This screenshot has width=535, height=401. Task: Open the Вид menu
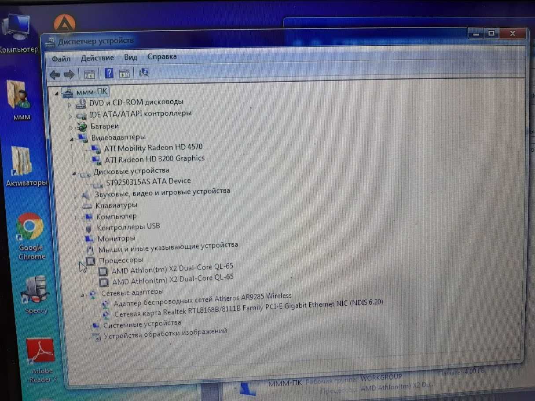(131, 57)
